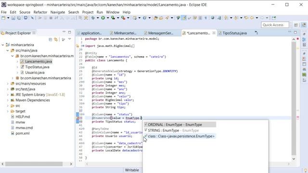Click the New Java Class icon
The width and height of the screenshot is (308, 173).
144,18
